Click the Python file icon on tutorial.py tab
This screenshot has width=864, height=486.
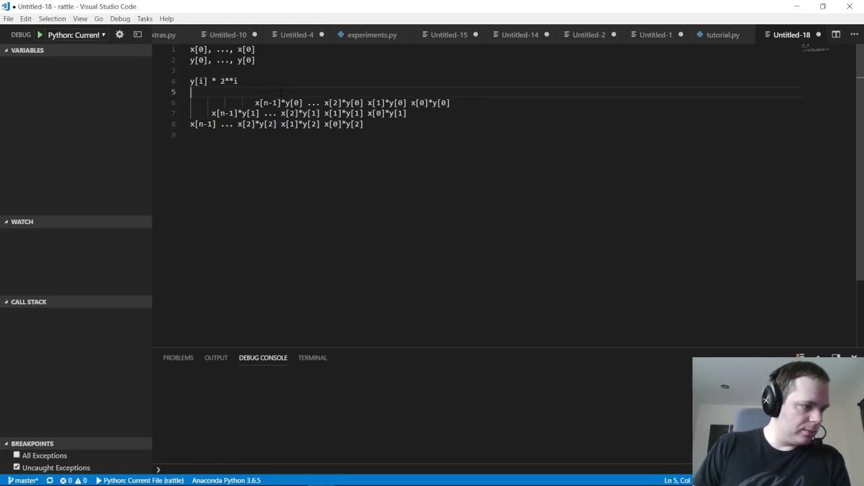700,34
